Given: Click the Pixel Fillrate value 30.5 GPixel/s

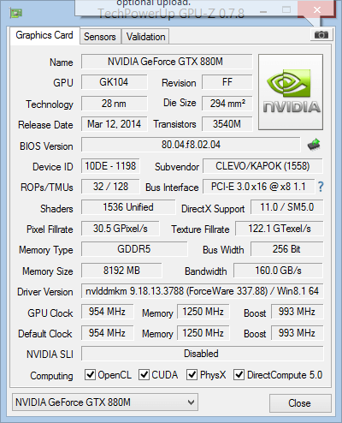Looking at the screenshot, I should click(x=120, y=229).
